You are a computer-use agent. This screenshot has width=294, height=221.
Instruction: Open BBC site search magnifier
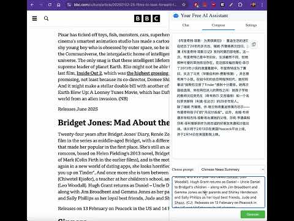tap(47, 18)
